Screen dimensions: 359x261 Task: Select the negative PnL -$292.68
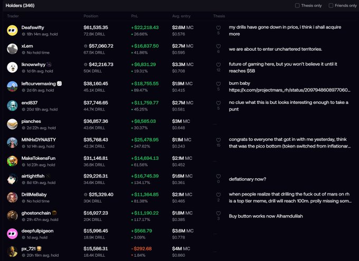coord(141,249)
